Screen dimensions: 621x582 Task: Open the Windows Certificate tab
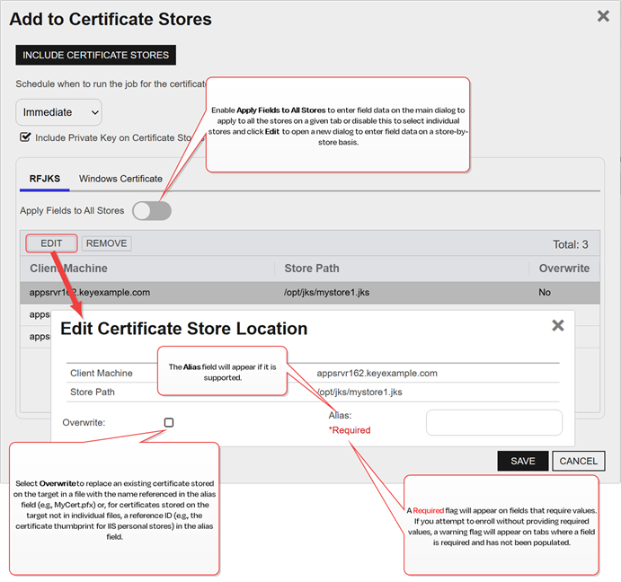120,179
